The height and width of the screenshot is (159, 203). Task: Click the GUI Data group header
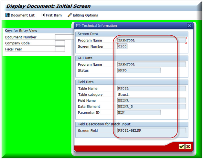[85, 58]
